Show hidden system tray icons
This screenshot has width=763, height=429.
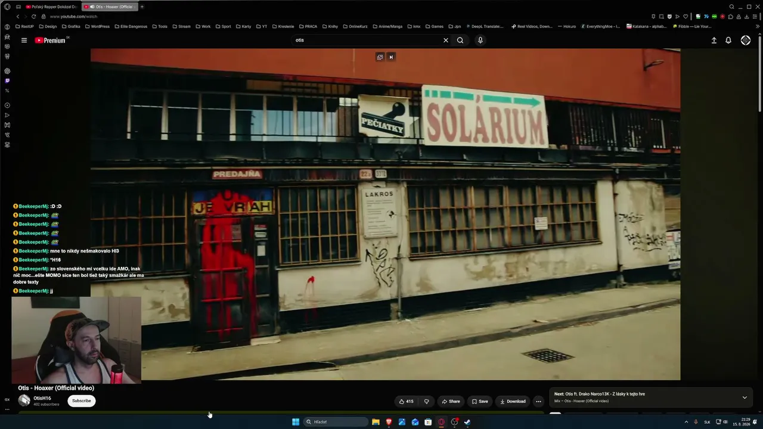(686, 422)
